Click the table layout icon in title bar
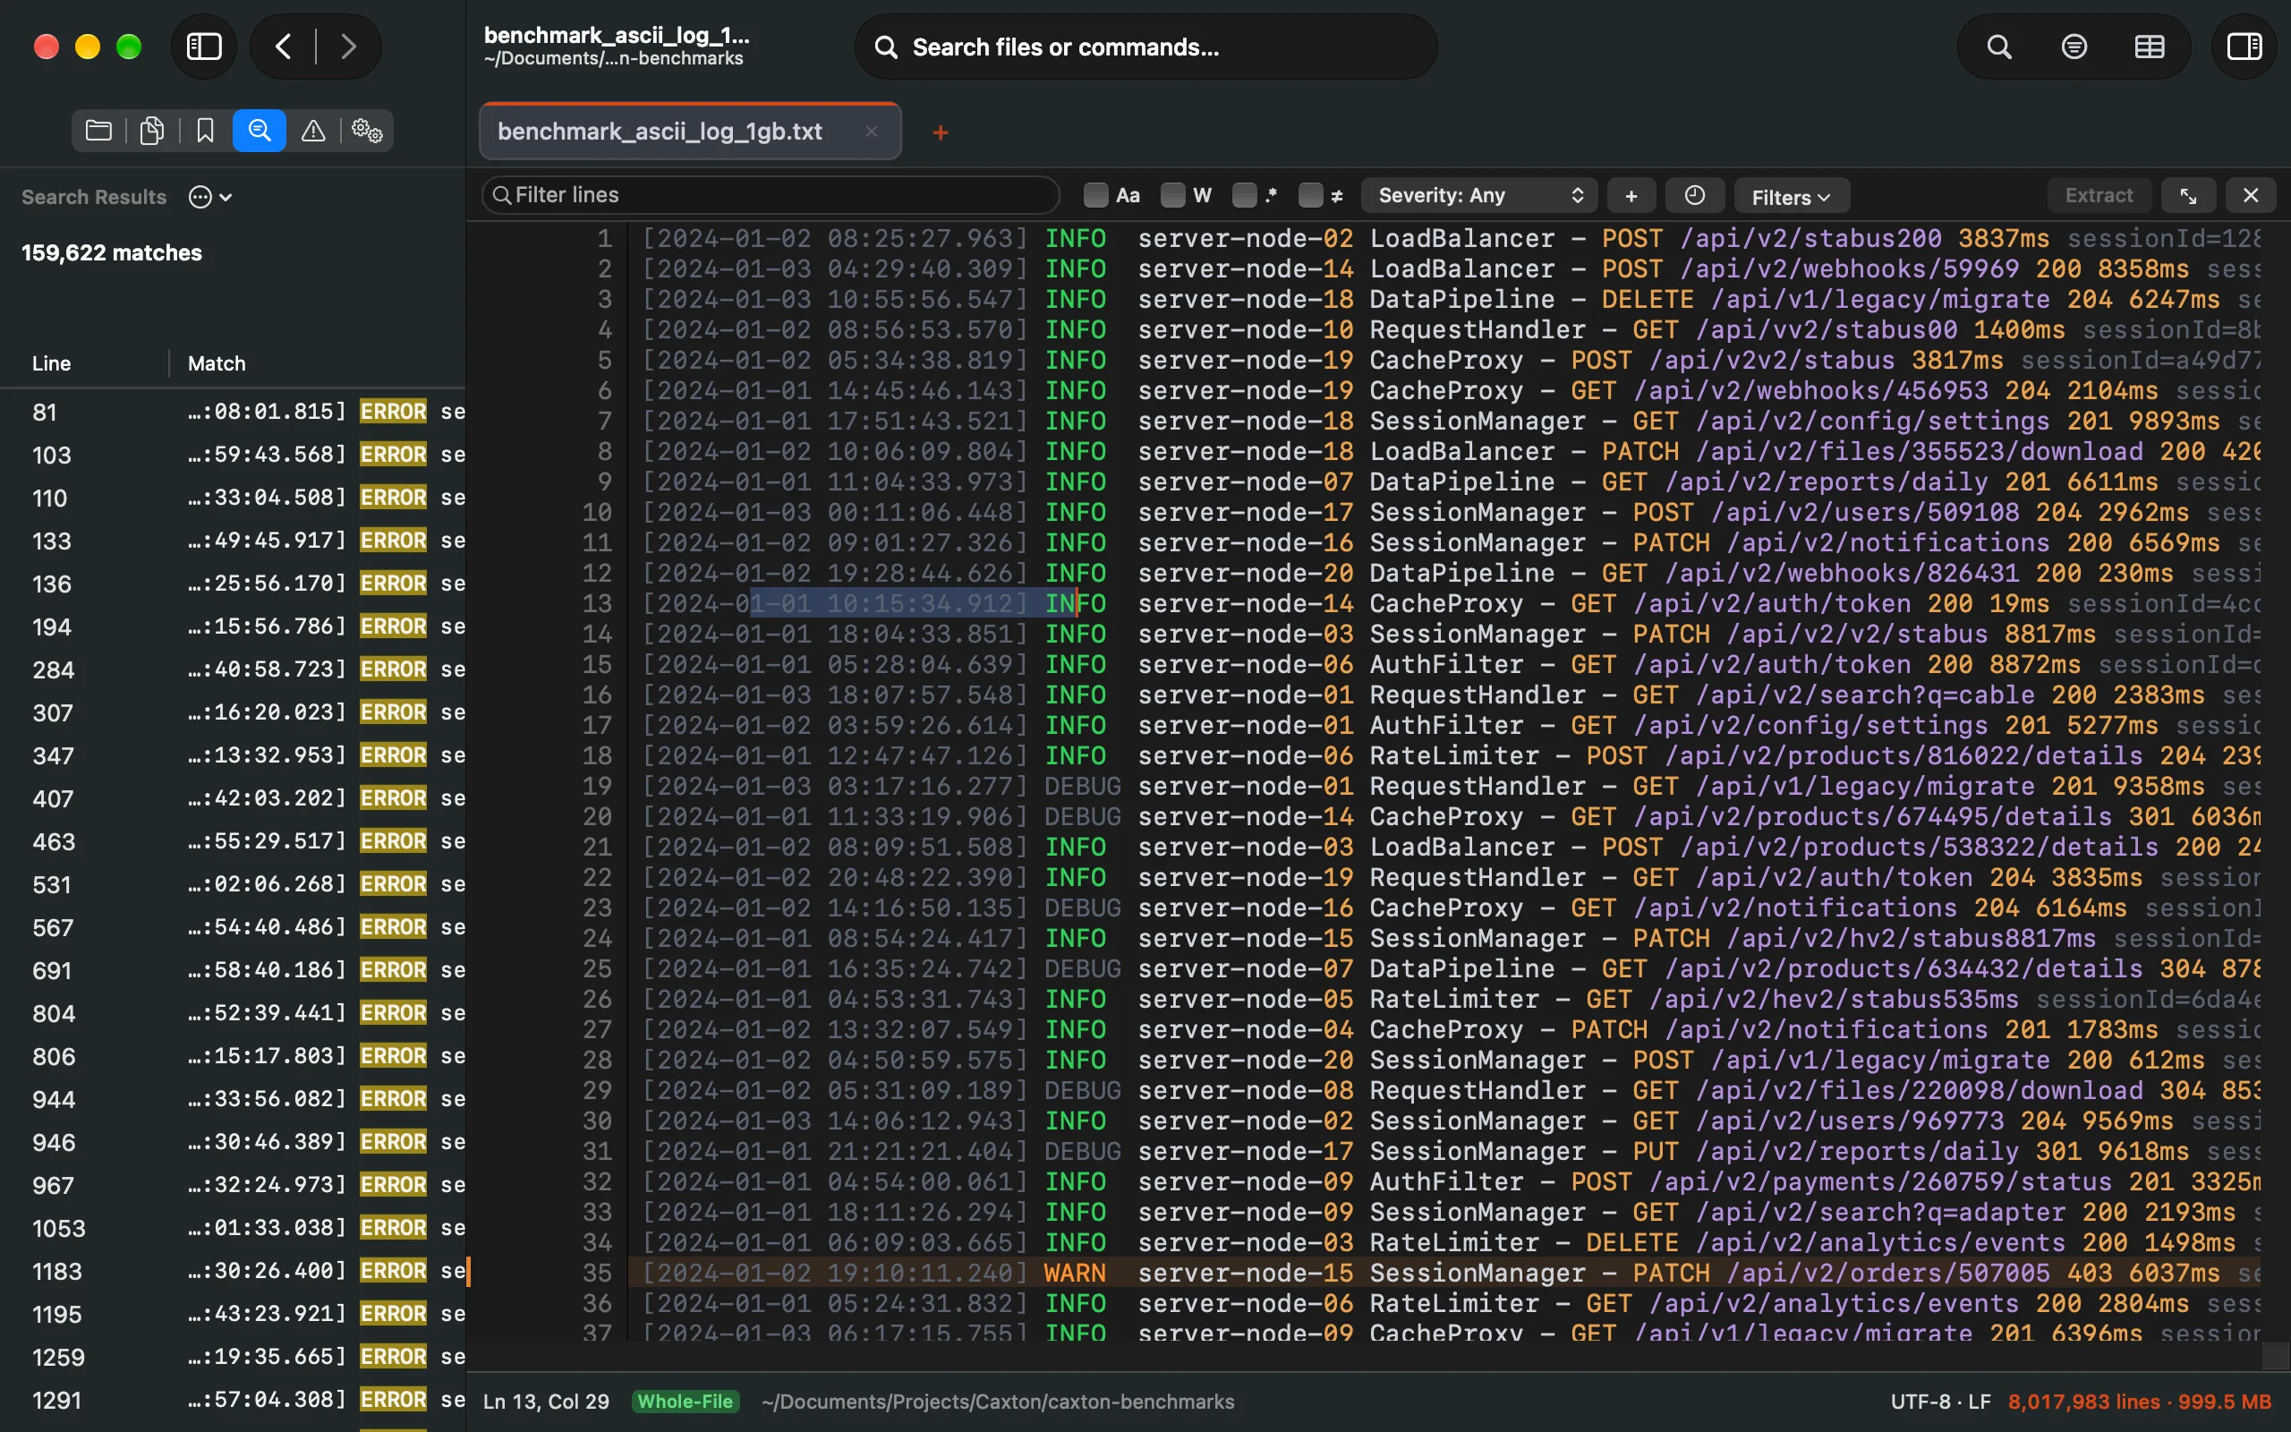This screenshot has width=2291, height=1432. pyautogui.click(x=2149, y=47)
